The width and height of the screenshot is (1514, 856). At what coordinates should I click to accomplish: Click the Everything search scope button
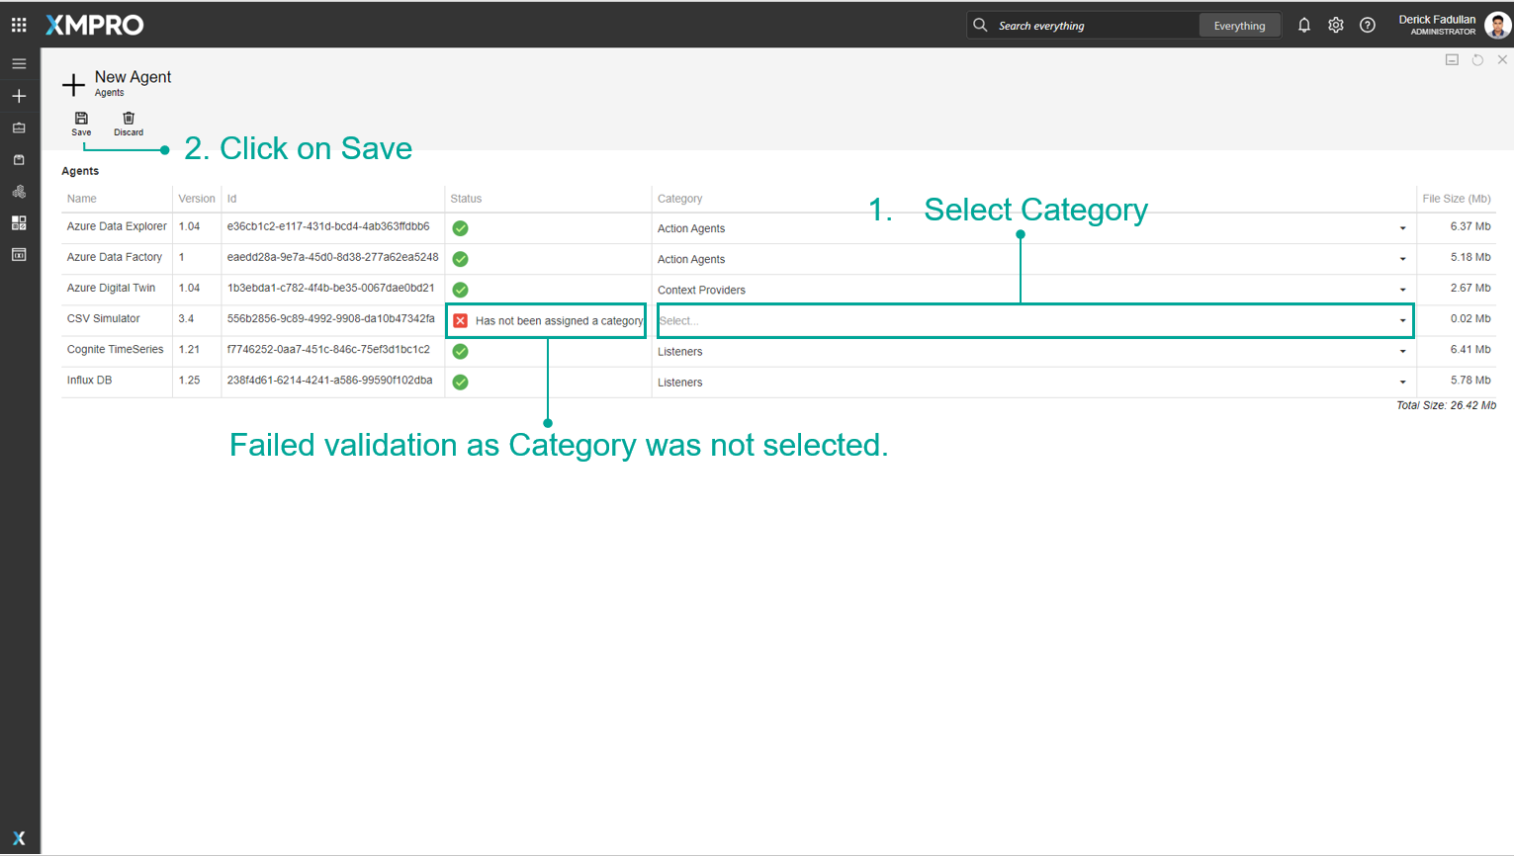(x=1239, y=26)
